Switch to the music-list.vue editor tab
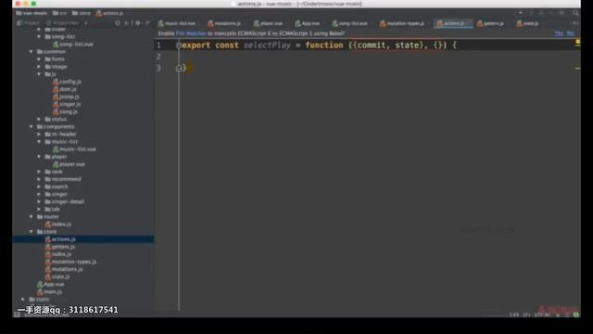Screen dimensions: 593x334 (177, 23)
